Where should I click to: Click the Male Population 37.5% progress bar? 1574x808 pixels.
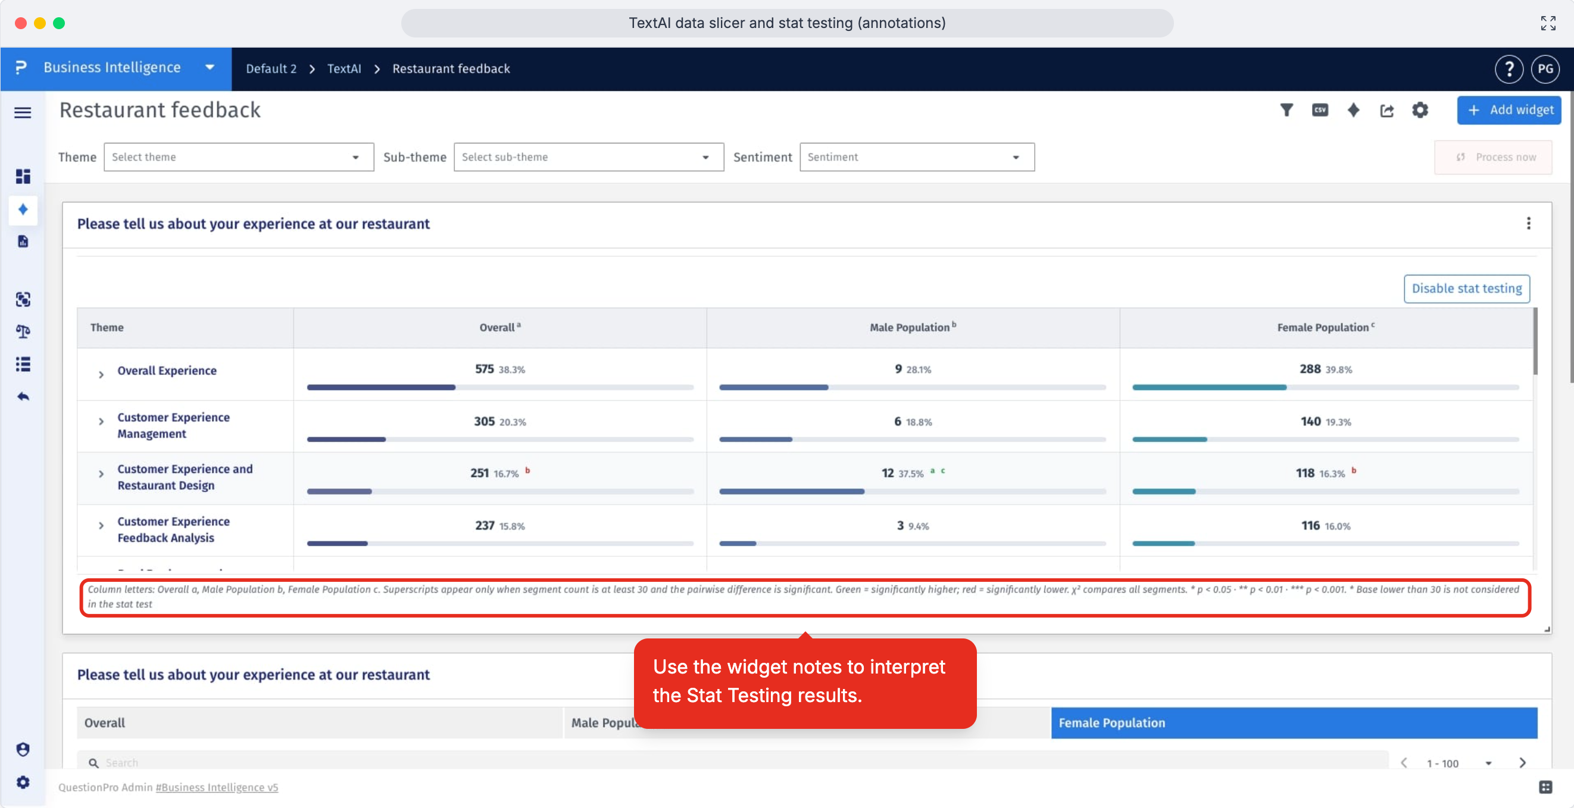click(912, 491)
